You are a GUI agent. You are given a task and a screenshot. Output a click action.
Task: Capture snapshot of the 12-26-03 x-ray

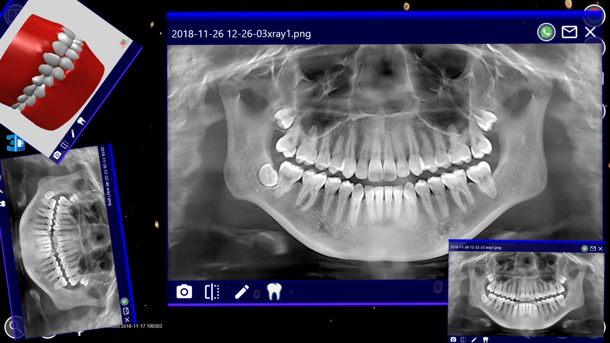click(x=184, y=292)
